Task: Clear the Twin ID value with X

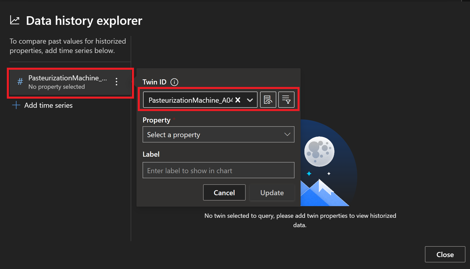Action: point(238,100)
